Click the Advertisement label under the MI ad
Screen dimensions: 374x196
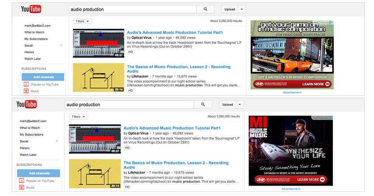click(x=291, y=189)
